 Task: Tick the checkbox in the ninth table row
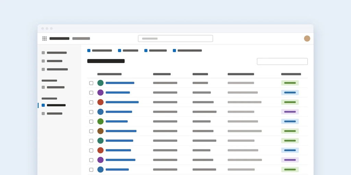(91, 160)
